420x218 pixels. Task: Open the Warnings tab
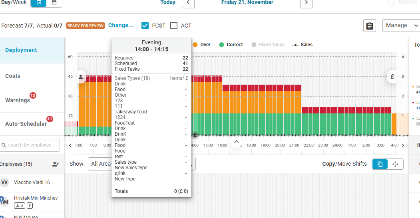(x=18, y=100)
